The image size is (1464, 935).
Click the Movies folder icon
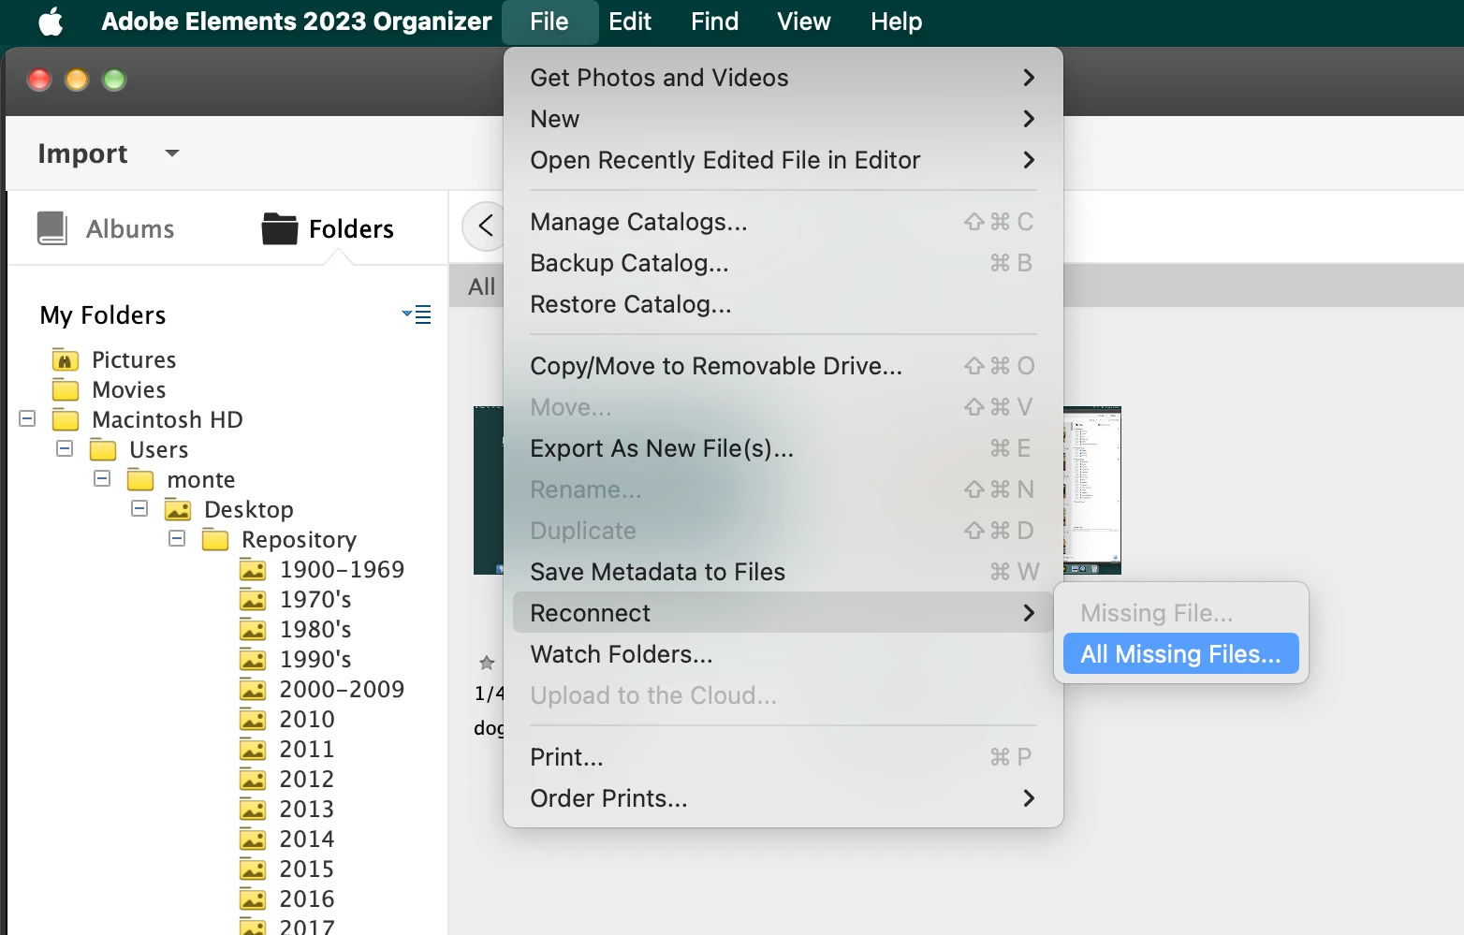(x=66, y=389)
